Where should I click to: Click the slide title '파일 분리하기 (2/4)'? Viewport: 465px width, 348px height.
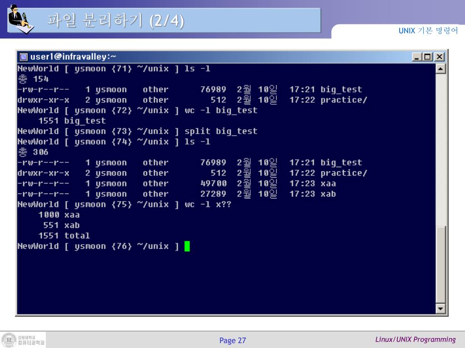pos(116,20)
